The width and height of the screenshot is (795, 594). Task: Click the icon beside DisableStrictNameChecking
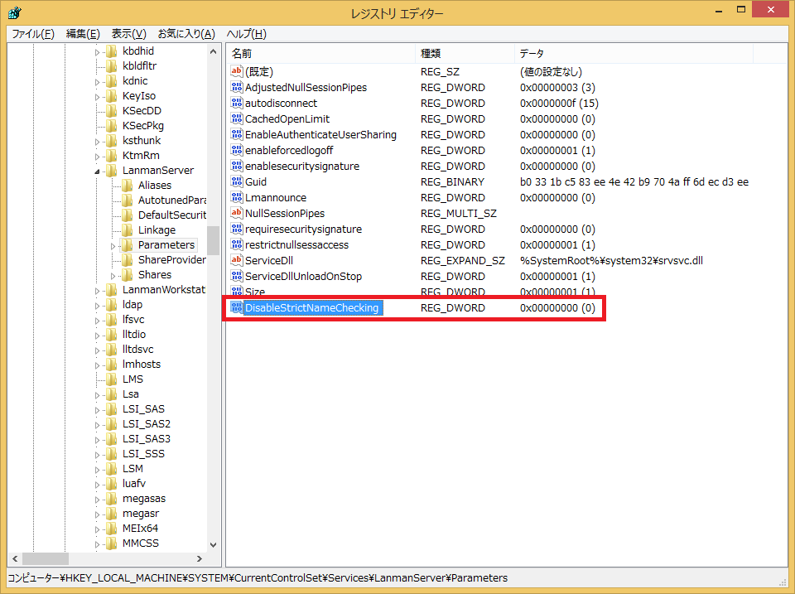[236, 308]
